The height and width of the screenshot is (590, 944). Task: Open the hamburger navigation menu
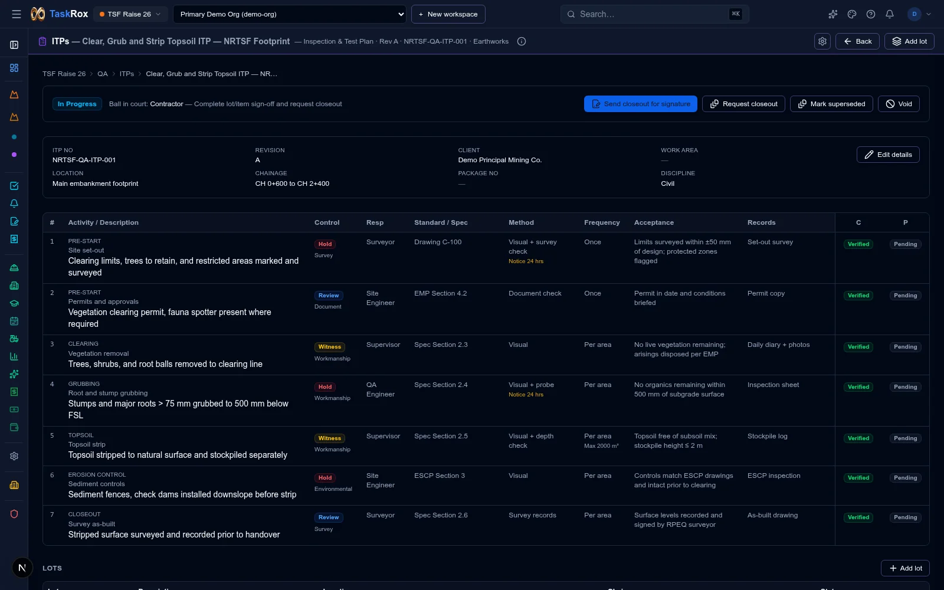(x=17, y=14)
